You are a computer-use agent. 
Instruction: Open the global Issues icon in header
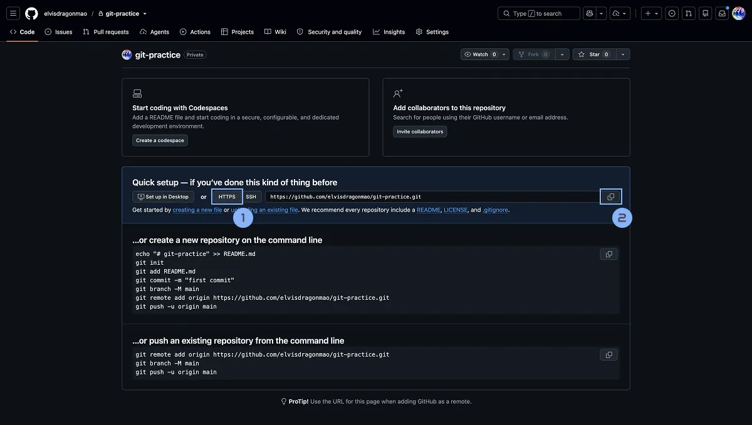[x=672, y=13]
